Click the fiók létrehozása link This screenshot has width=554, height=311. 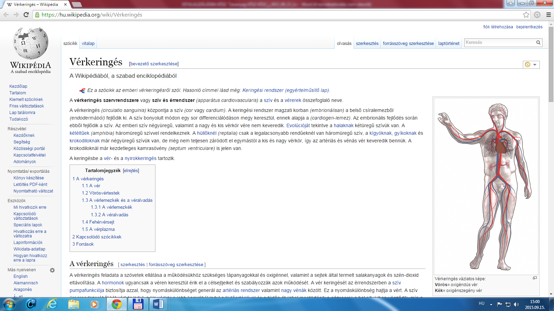[498, 27]
